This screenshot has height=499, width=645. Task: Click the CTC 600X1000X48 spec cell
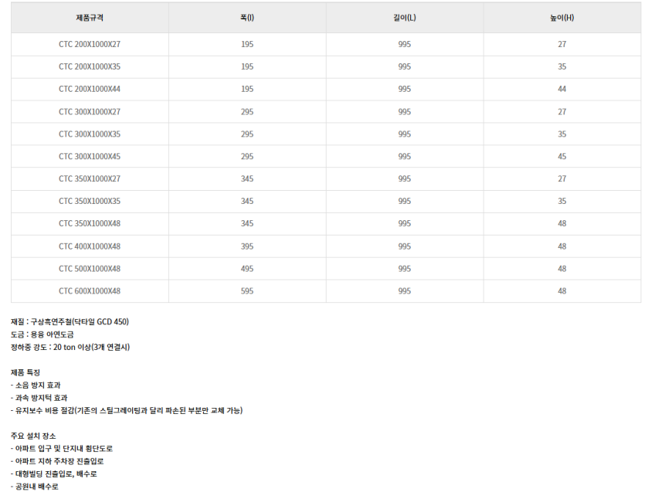point(90,291)
